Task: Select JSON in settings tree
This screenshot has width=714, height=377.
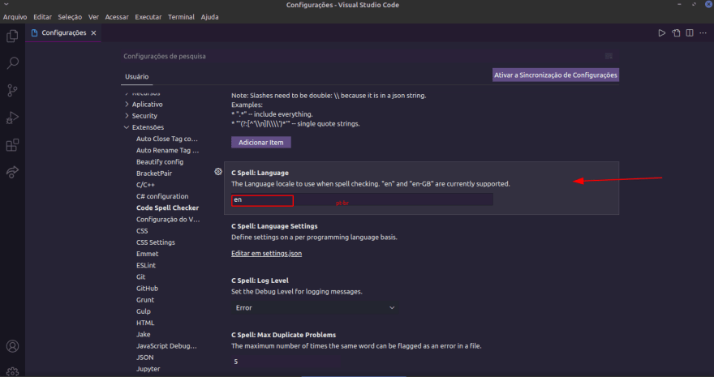Action: [x=144, y=358]
